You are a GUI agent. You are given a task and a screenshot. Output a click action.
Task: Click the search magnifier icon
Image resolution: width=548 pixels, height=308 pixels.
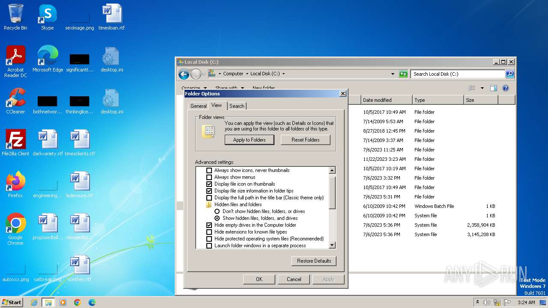coord(509,74)
